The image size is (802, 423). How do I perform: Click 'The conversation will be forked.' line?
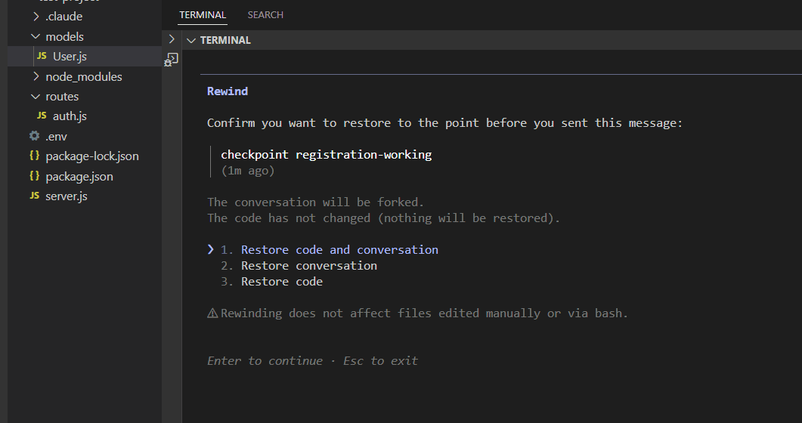click(315, 202)
